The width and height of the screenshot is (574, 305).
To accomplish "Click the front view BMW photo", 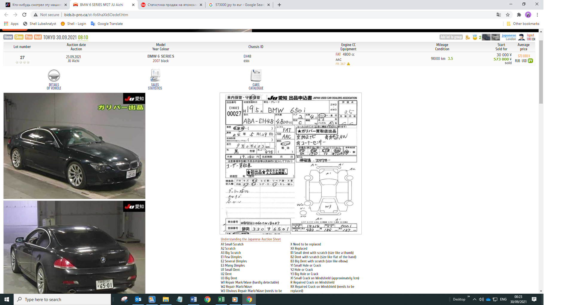I will (x=74, y=146).
